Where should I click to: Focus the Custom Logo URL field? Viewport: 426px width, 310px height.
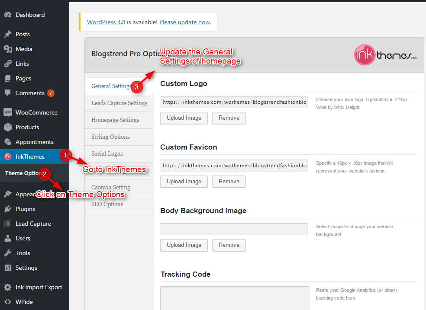tap(234, 102)
